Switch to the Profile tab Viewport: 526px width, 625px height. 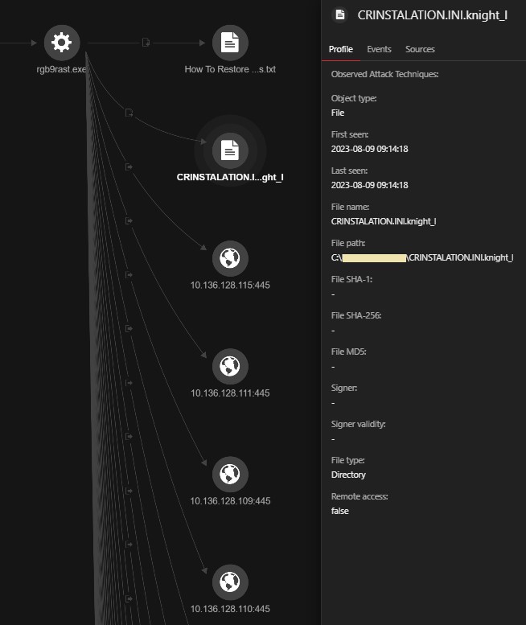click(x=341, y=49)
